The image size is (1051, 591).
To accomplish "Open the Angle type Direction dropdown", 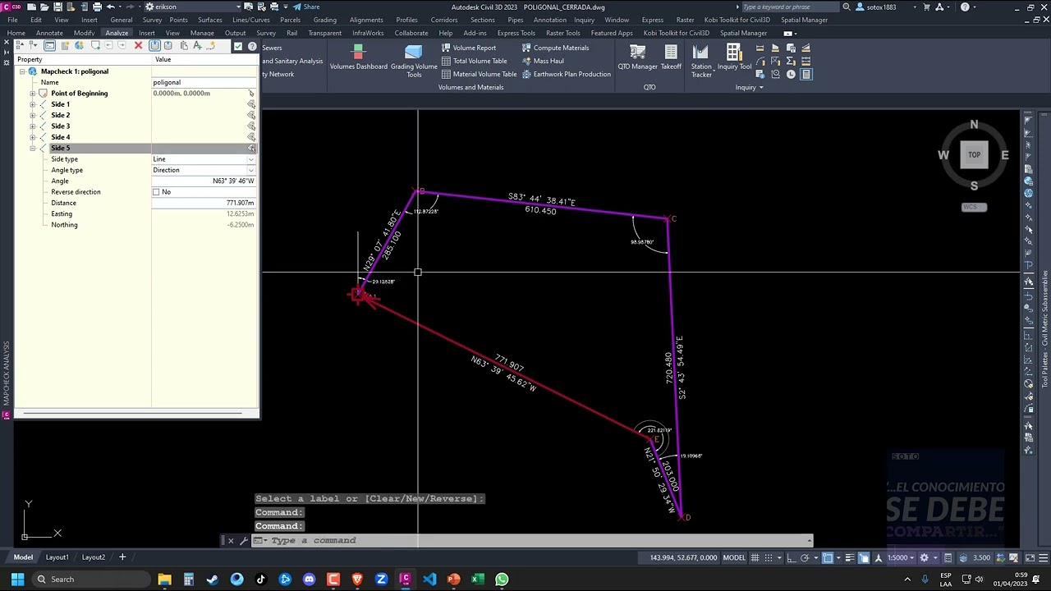I will point(251,170).
